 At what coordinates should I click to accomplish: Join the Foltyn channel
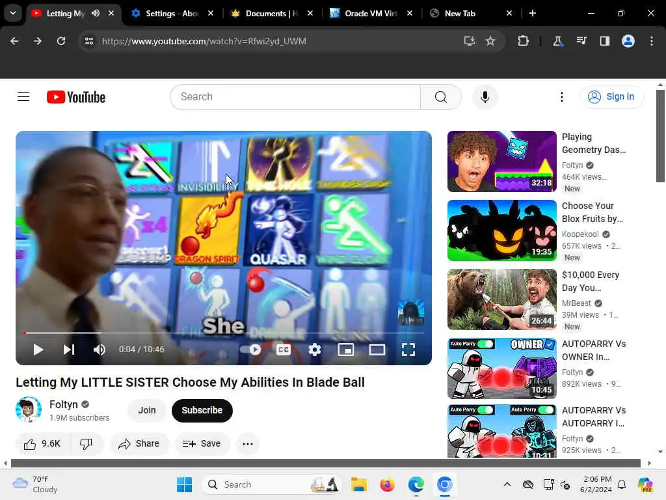pos(147,410)
